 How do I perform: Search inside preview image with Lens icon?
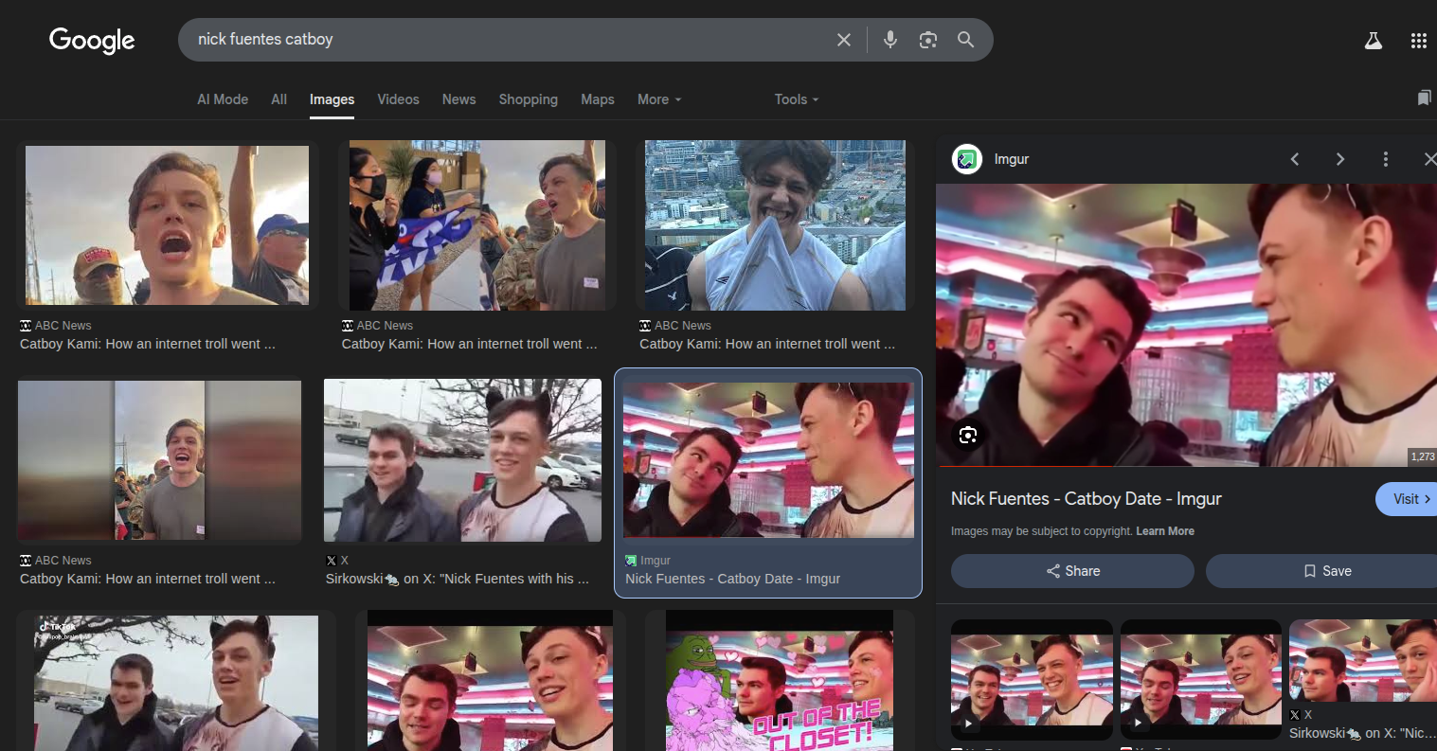coord(968,436)
